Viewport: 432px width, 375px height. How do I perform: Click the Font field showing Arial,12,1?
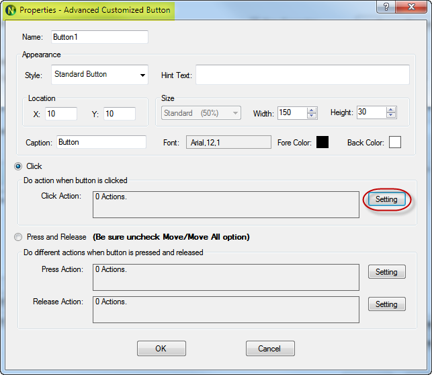[x=228, y=142]
